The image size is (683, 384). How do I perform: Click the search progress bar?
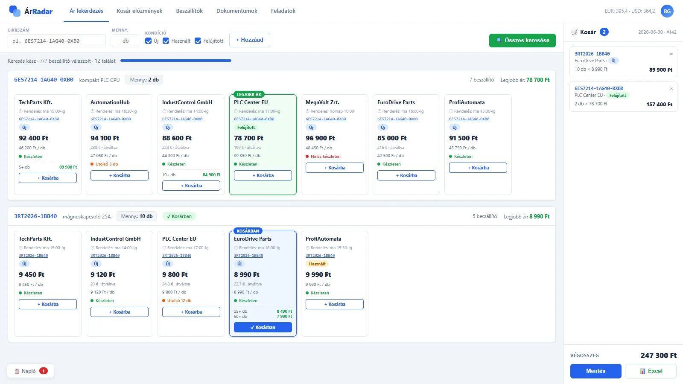[x=176, y=61]
